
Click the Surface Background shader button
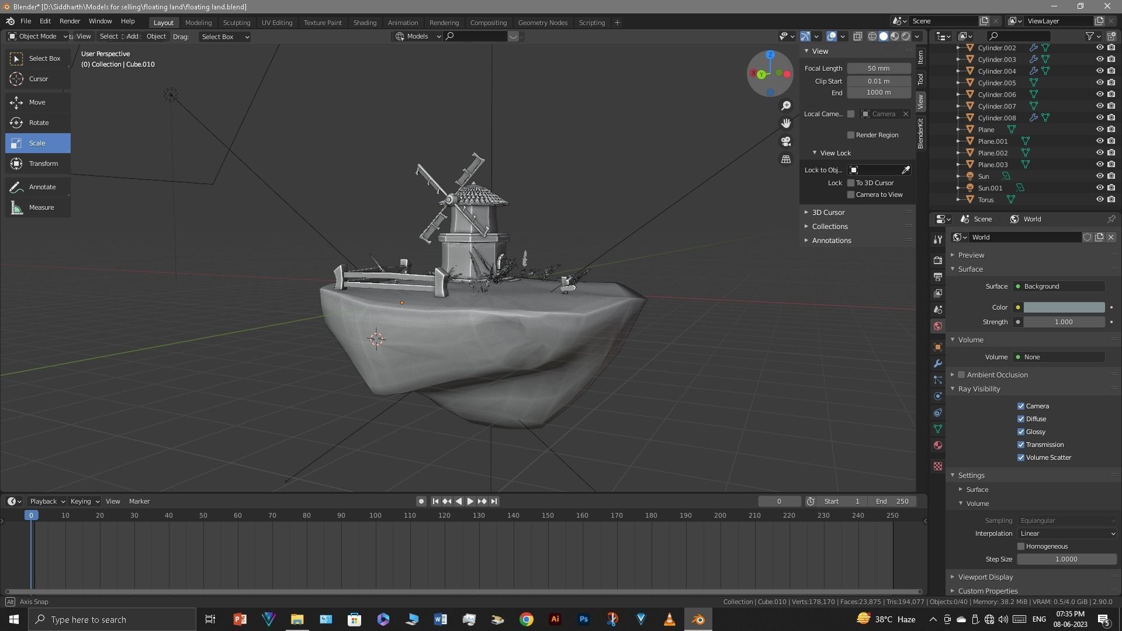coord(1059,286)
